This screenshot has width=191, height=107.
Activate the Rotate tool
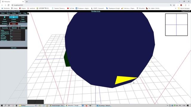[14, 13]
